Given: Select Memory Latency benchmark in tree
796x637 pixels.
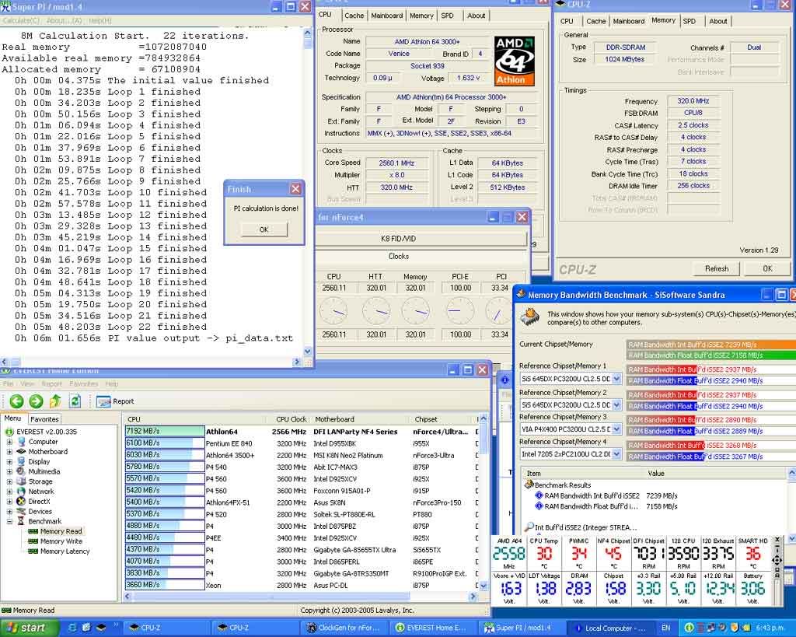Looking at the screenshot, I should coord(65,551).
